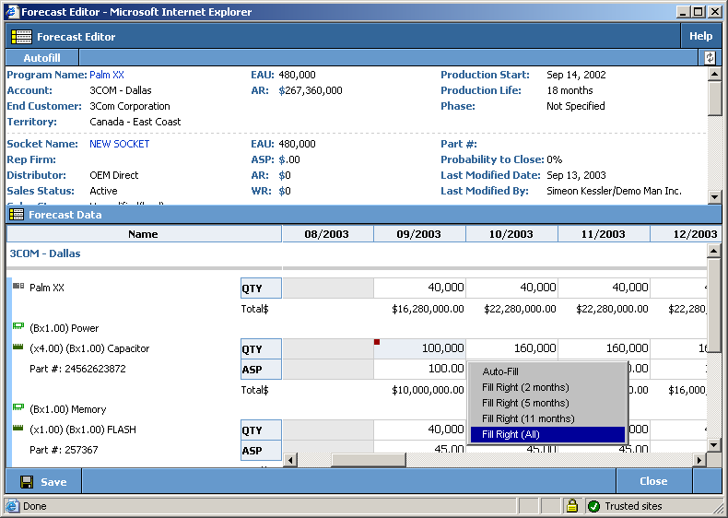Click the Palm XX program icon

(18, 286)
